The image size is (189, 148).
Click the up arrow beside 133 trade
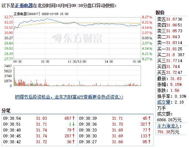pos(149,136)
